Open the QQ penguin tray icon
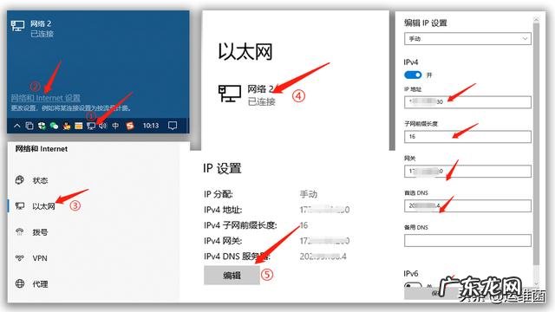Viewport: 555px width, 312px height. (66, 126)
